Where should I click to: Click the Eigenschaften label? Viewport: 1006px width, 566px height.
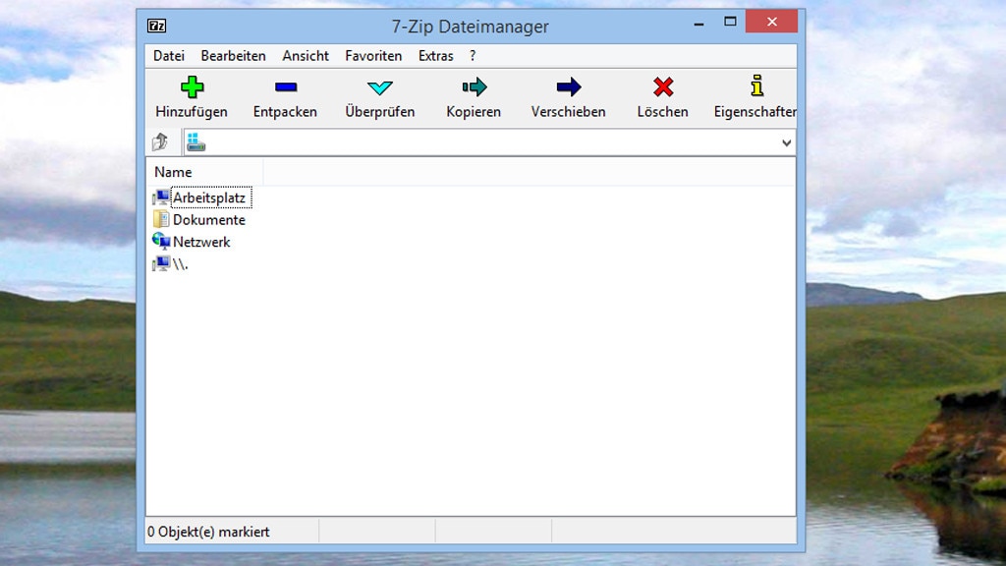click(755, 112)
